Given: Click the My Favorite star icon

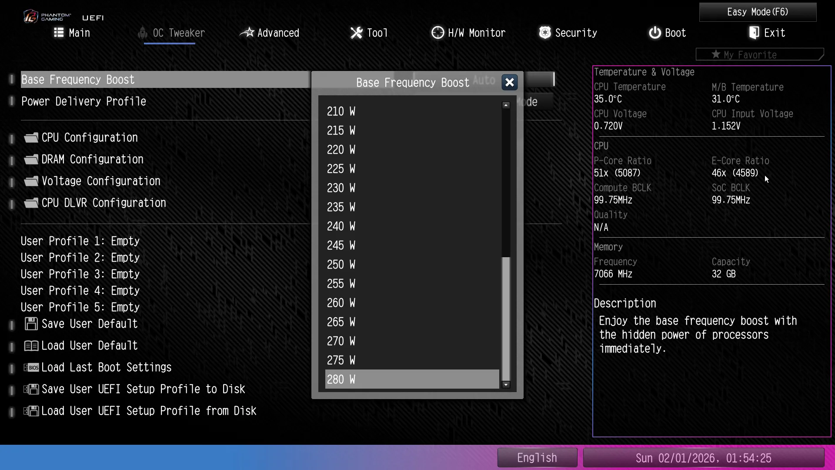Looking at the screenshot, I should point(716,54).
